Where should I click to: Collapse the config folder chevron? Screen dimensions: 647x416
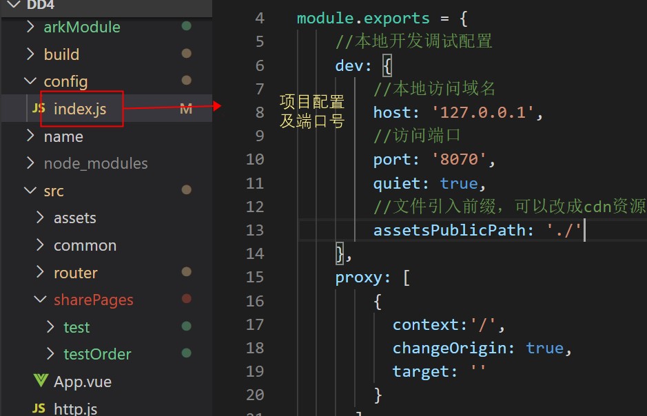[x=30, y=81]
